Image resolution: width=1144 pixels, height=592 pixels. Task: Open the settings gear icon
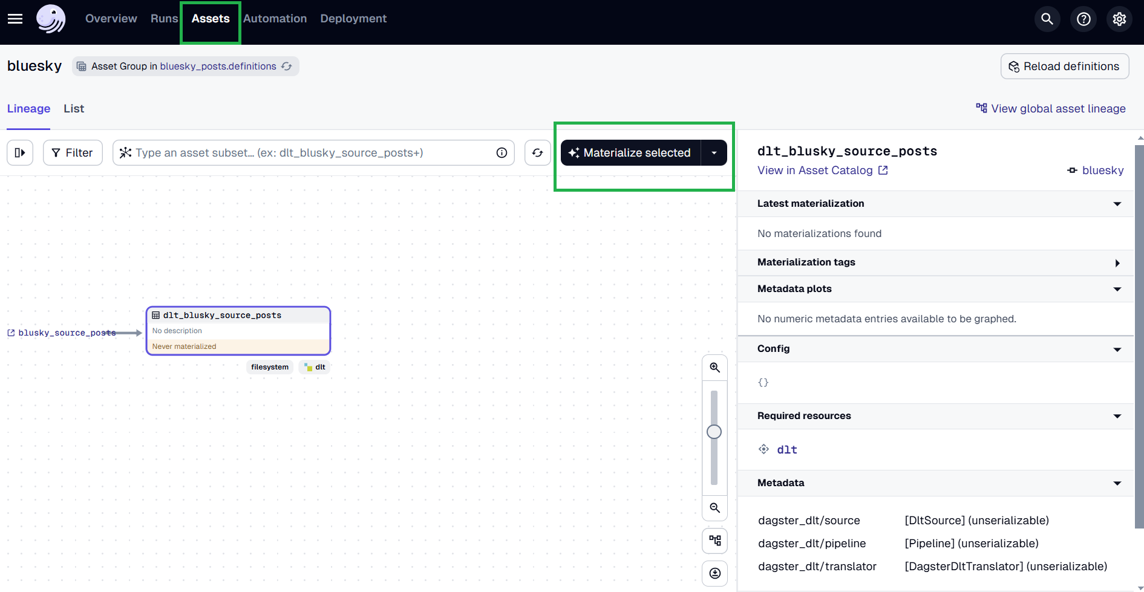[1119, 19]
